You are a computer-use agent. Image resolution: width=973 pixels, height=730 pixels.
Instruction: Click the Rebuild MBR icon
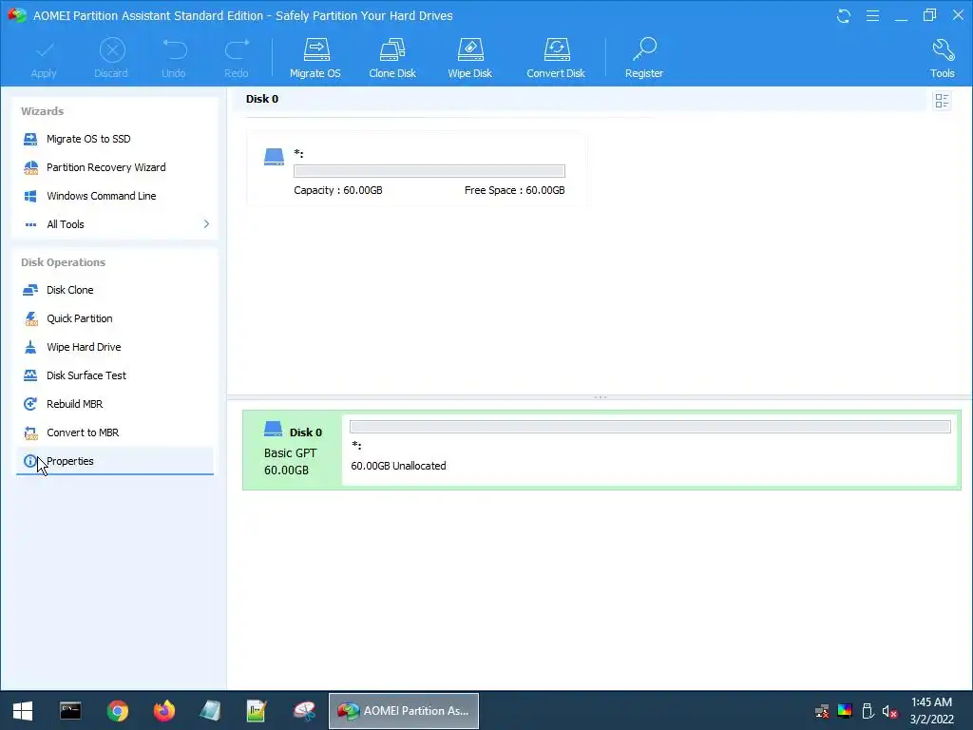point(30,404)
